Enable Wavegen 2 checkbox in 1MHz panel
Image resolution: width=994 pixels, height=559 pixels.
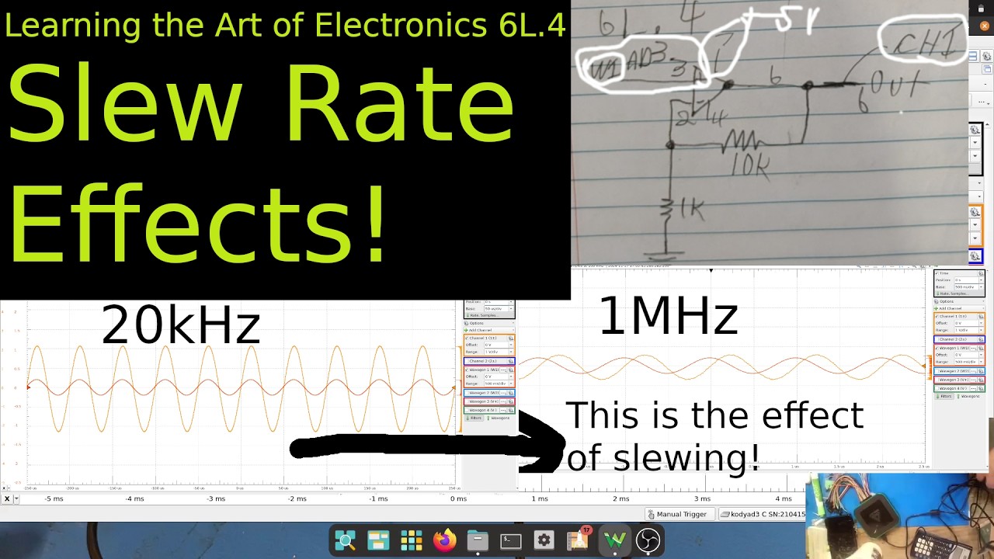tap(937, 371)
